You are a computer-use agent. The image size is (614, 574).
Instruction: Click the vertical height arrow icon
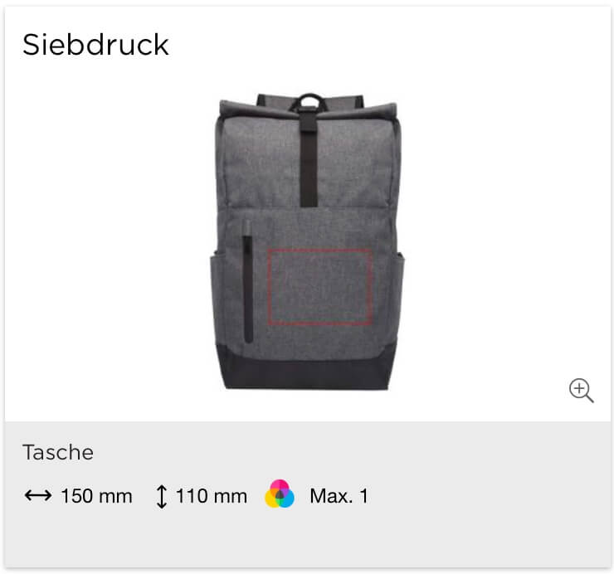162,497
